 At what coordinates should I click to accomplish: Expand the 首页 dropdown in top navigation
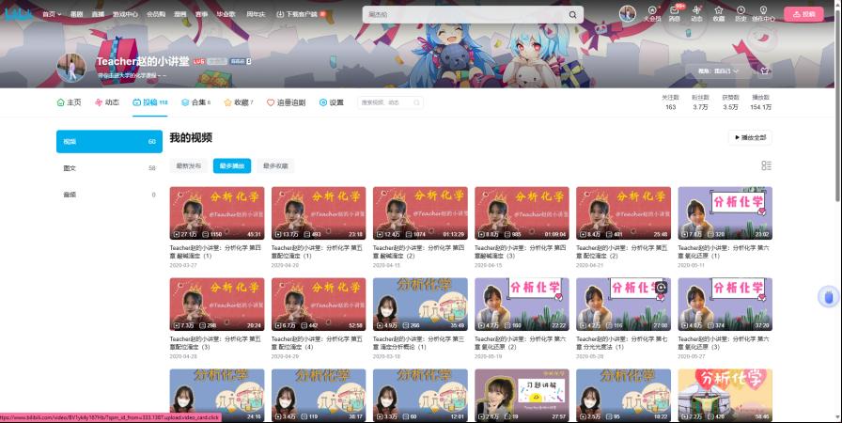(52, 14)
